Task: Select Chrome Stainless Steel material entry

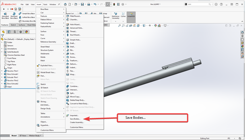Action: tap(16, 55)
